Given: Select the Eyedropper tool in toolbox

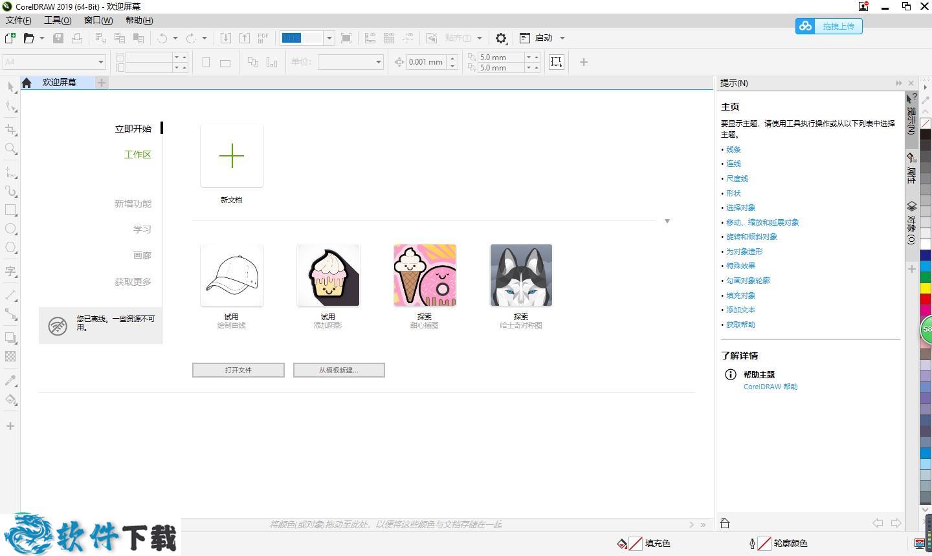Looking at the screenshot, I should point(10,380).
